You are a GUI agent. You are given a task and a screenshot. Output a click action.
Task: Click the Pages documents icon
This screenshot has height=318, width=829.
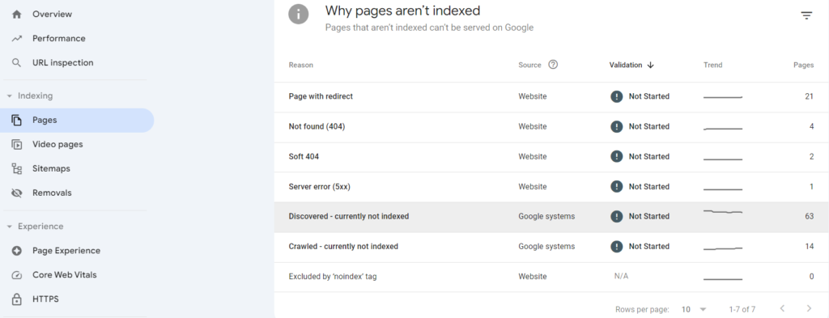[16, 121]
